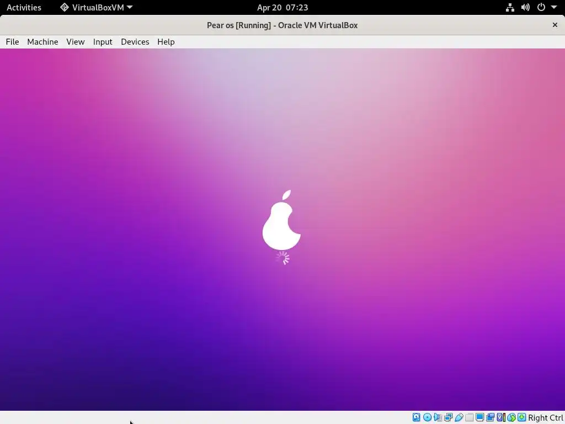Click the shared folders indicator
The width and height of the screenshot is (565, 424).
point(469,417)
